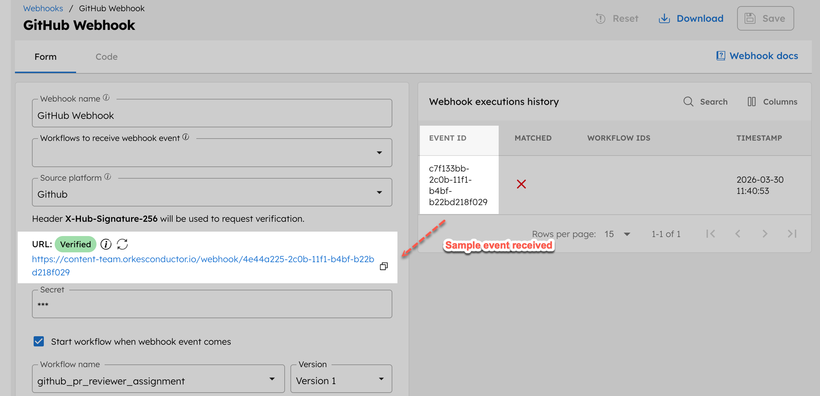Click the Source platform info icon
The image size is (820, 396).
tap(108, 177)
